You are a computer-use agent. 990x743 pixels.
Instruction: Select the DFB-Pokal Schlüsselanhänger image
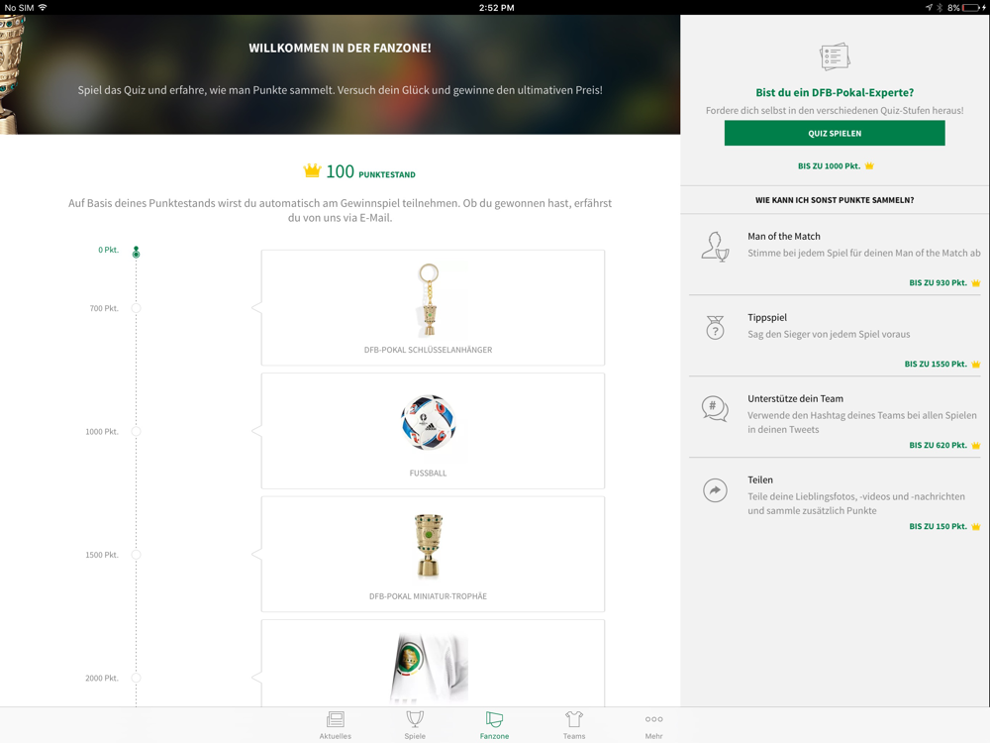429,300
